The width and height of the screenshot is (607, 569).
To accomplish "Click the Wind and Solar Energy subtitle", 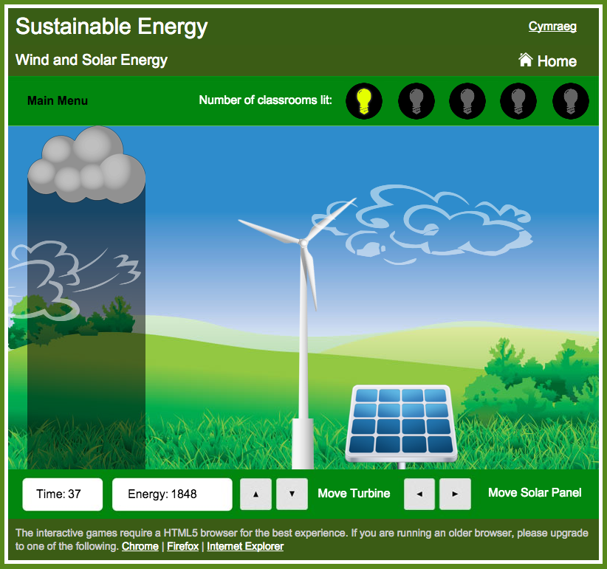I will click(92, 60).
